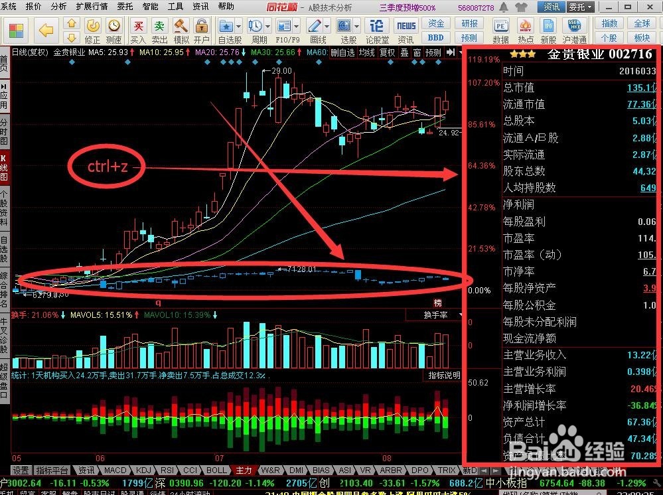Click the 周期 period clock icon
The height and width of the screenshot is (495, 663).
[256, 26]
